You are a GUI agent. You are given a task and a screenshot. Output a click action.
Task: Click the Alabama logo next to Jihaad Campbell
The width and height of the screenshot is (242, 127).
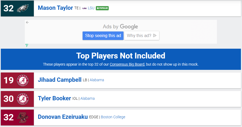click(23, 80)
